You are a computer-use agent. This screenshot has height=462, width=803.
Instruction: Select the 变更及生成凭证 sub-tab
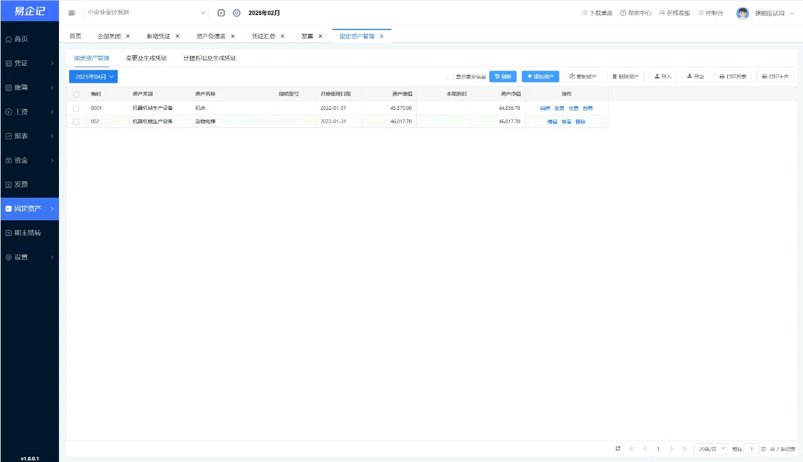(x=146, y=58)
